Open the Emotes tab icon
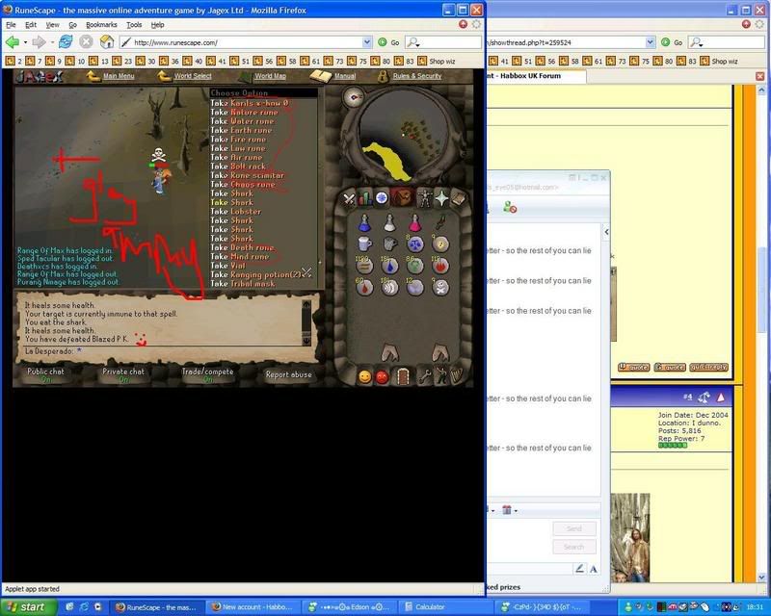 coord(441,376)
